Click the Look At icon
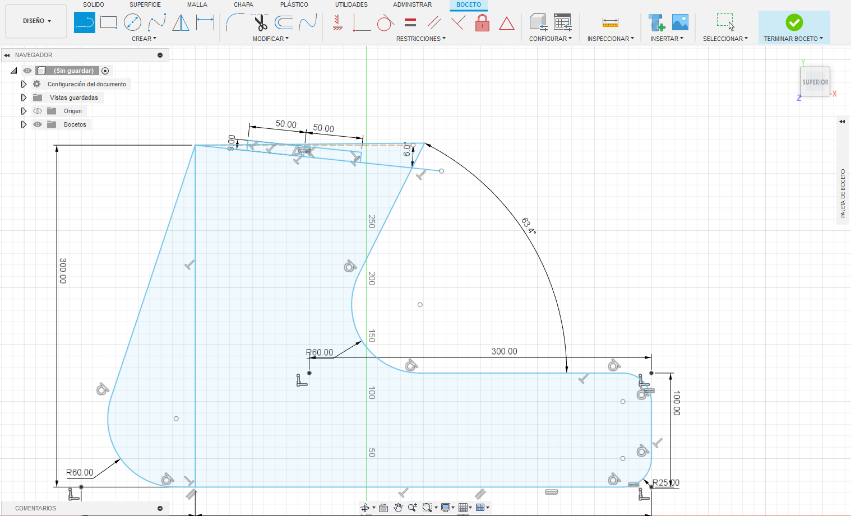Image resolution: width=851 pixels, height=516 pixels. click(383, 508)
